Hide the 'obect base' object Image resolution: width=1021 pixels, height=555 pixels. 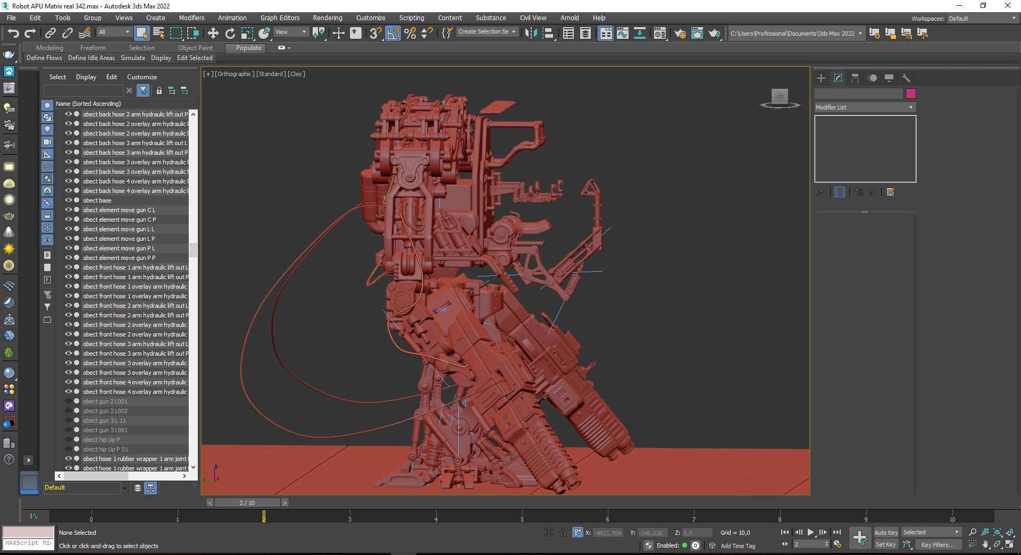pyautogui.click(x=68, y=200)
